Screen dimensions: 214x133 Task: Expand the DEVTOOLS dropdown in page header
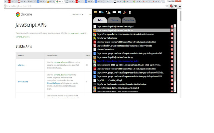(78, 15)
